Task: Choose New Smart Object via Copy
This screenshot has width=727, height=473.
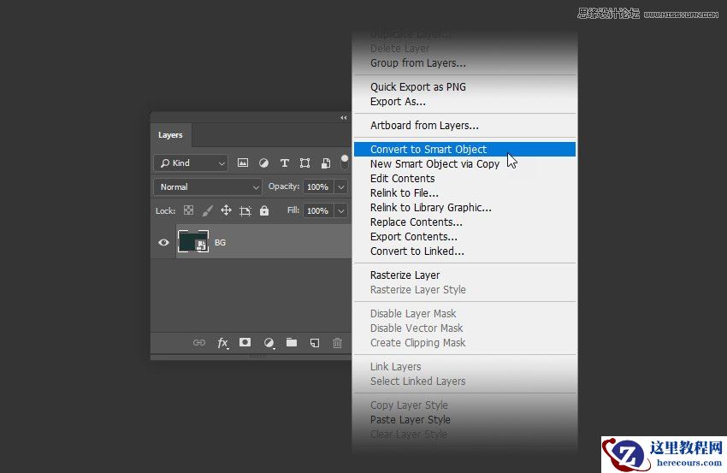Action: tap(464, 163)
